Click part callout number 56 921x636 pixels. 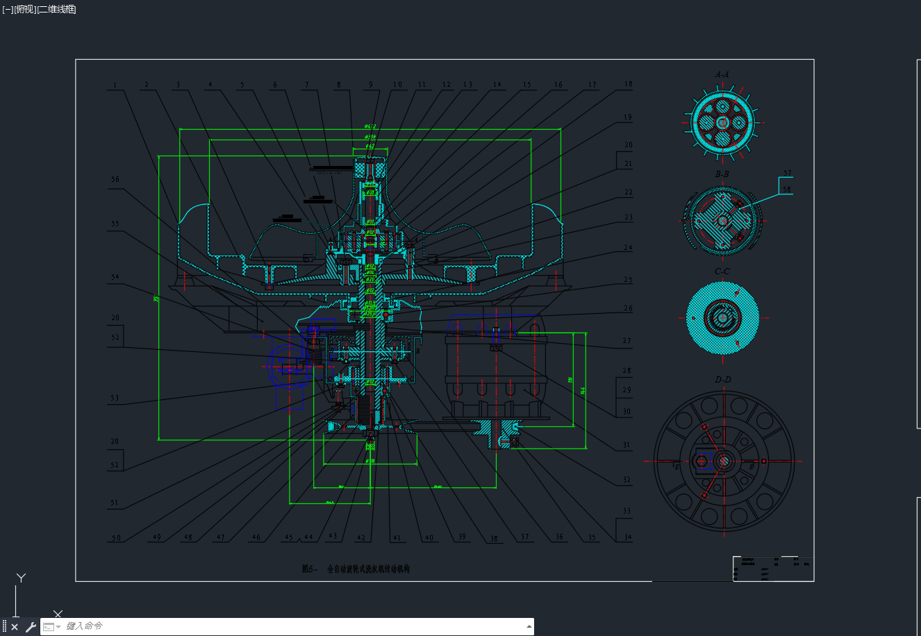[x=115, y=179]
